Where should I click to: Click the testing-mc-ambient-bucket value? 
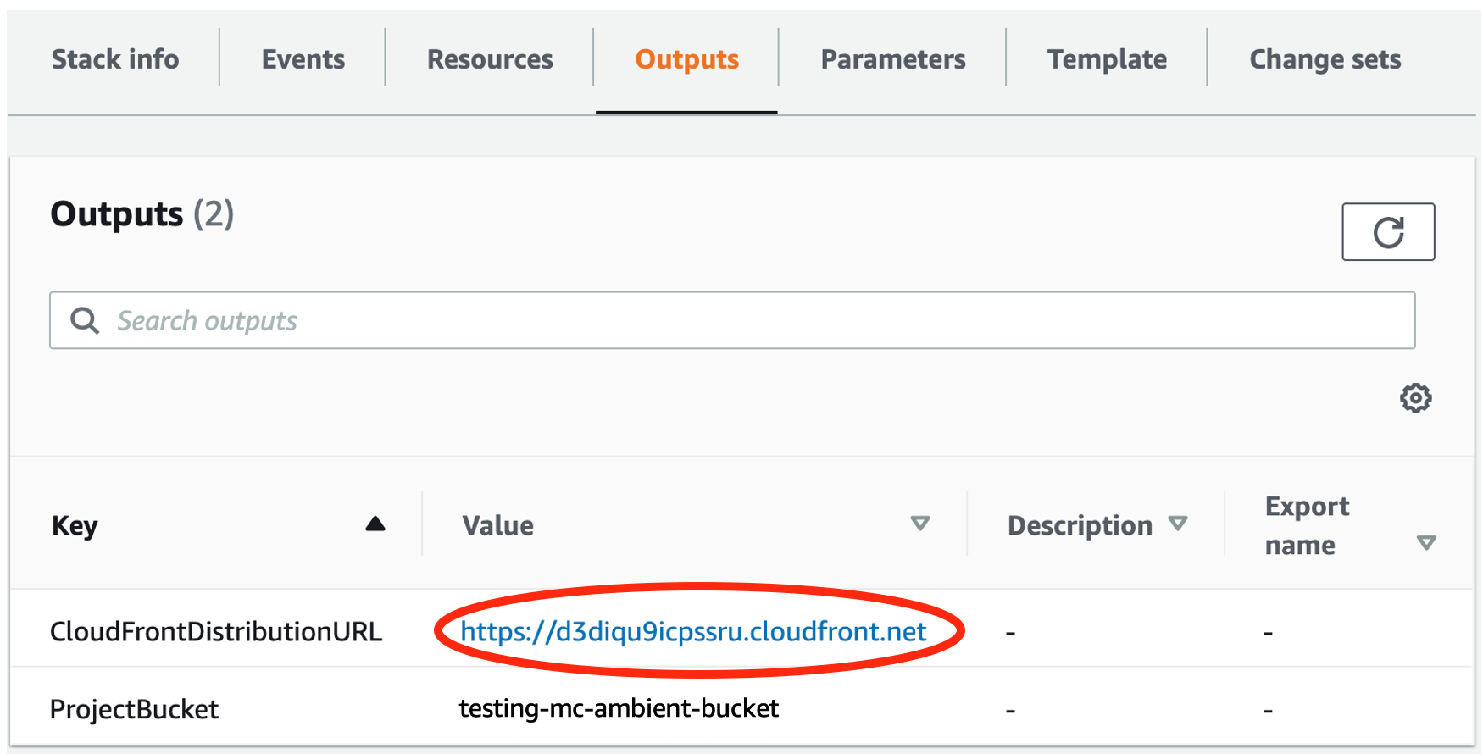pyautogui.click(x=619, y=707)
